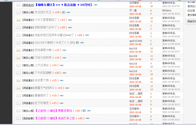Viewport: 196px width, 125px height.
Task: Jump to last reply 2015-10-10 07:07
Action: (x=171, y=6)
